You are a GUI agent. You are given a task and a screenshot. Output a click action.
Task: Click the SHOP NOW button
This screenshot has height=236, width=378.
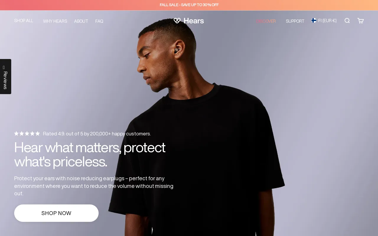56,213
